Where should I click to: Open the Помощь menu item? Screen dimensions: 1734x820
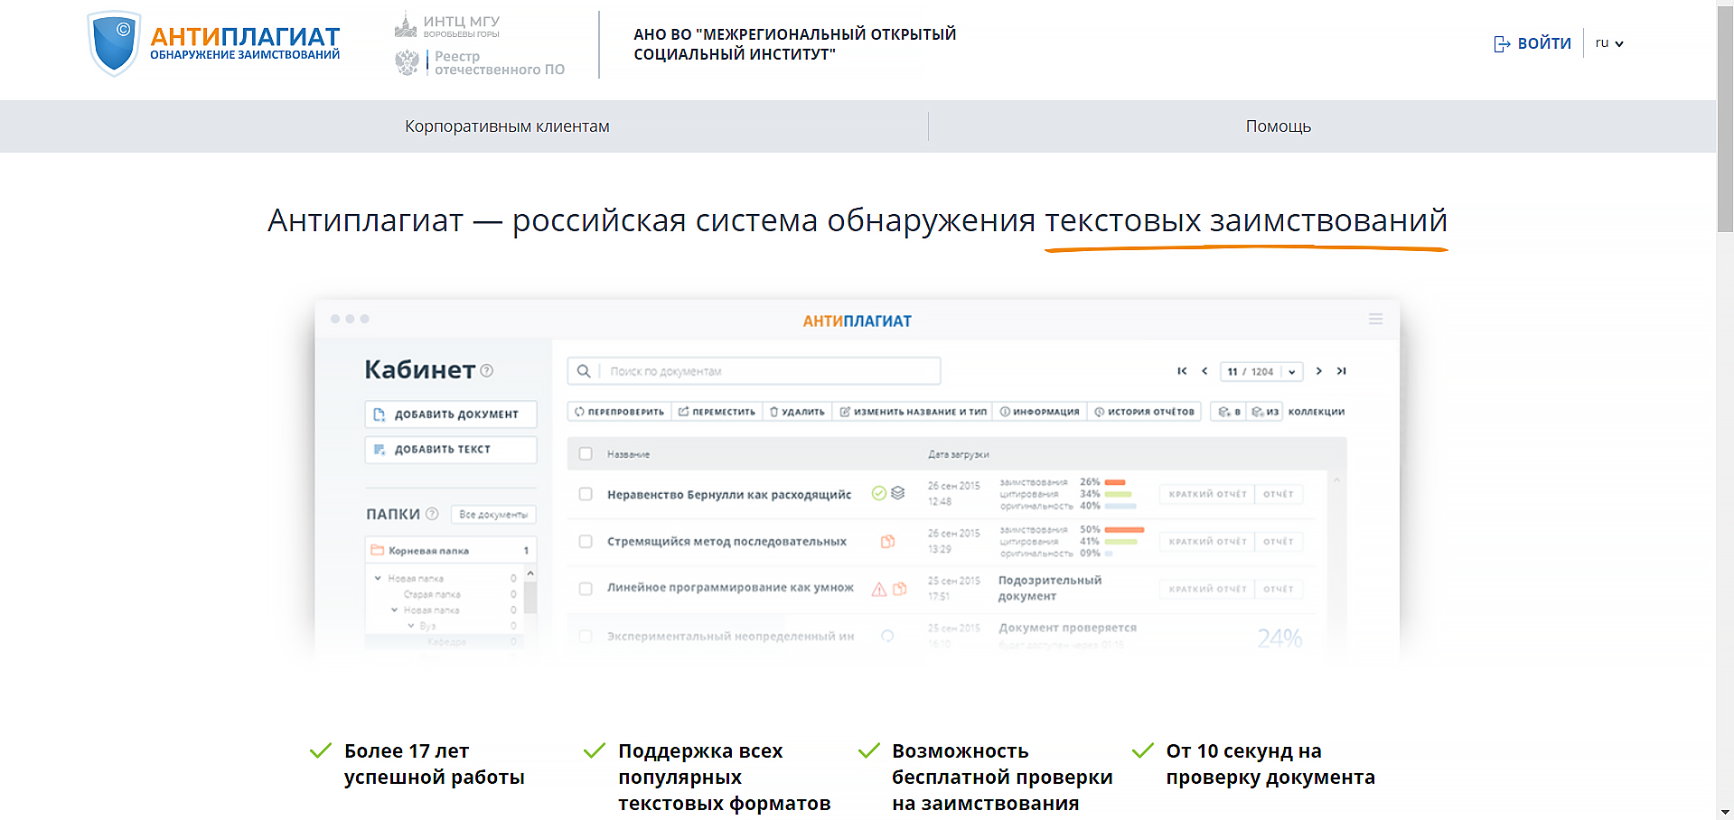coord(1278,126)
